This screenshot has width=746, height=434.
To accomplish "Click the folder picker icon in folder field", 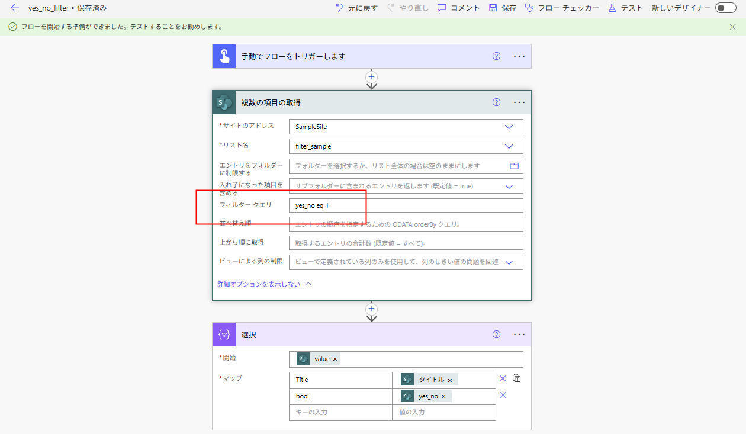I will (x=514, y=166).
